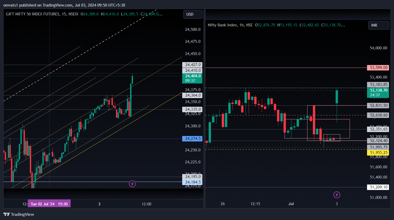Open the USD currency selector

[x=193, y=14]
